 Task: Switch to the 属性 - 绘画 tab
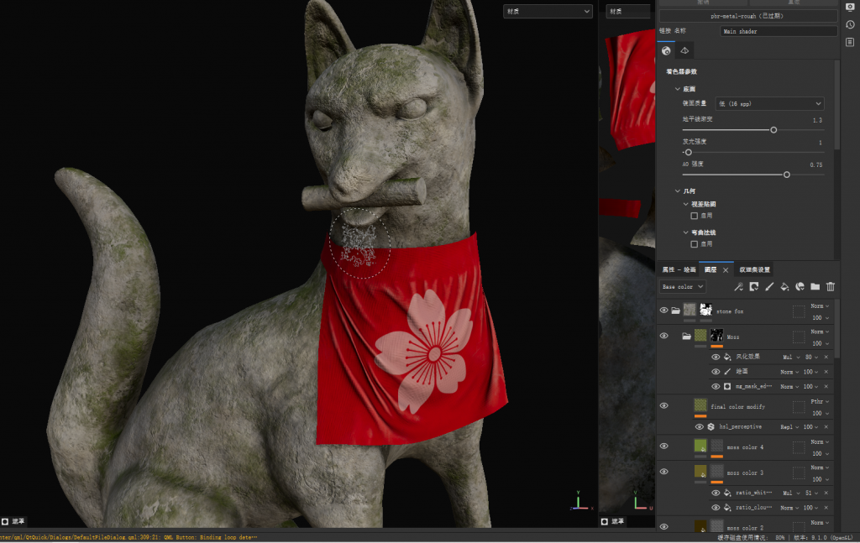tap(679, 269)
